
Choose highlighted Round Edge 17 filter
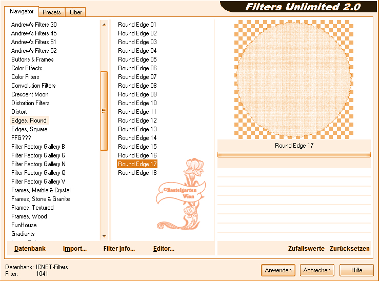[137, 164]
